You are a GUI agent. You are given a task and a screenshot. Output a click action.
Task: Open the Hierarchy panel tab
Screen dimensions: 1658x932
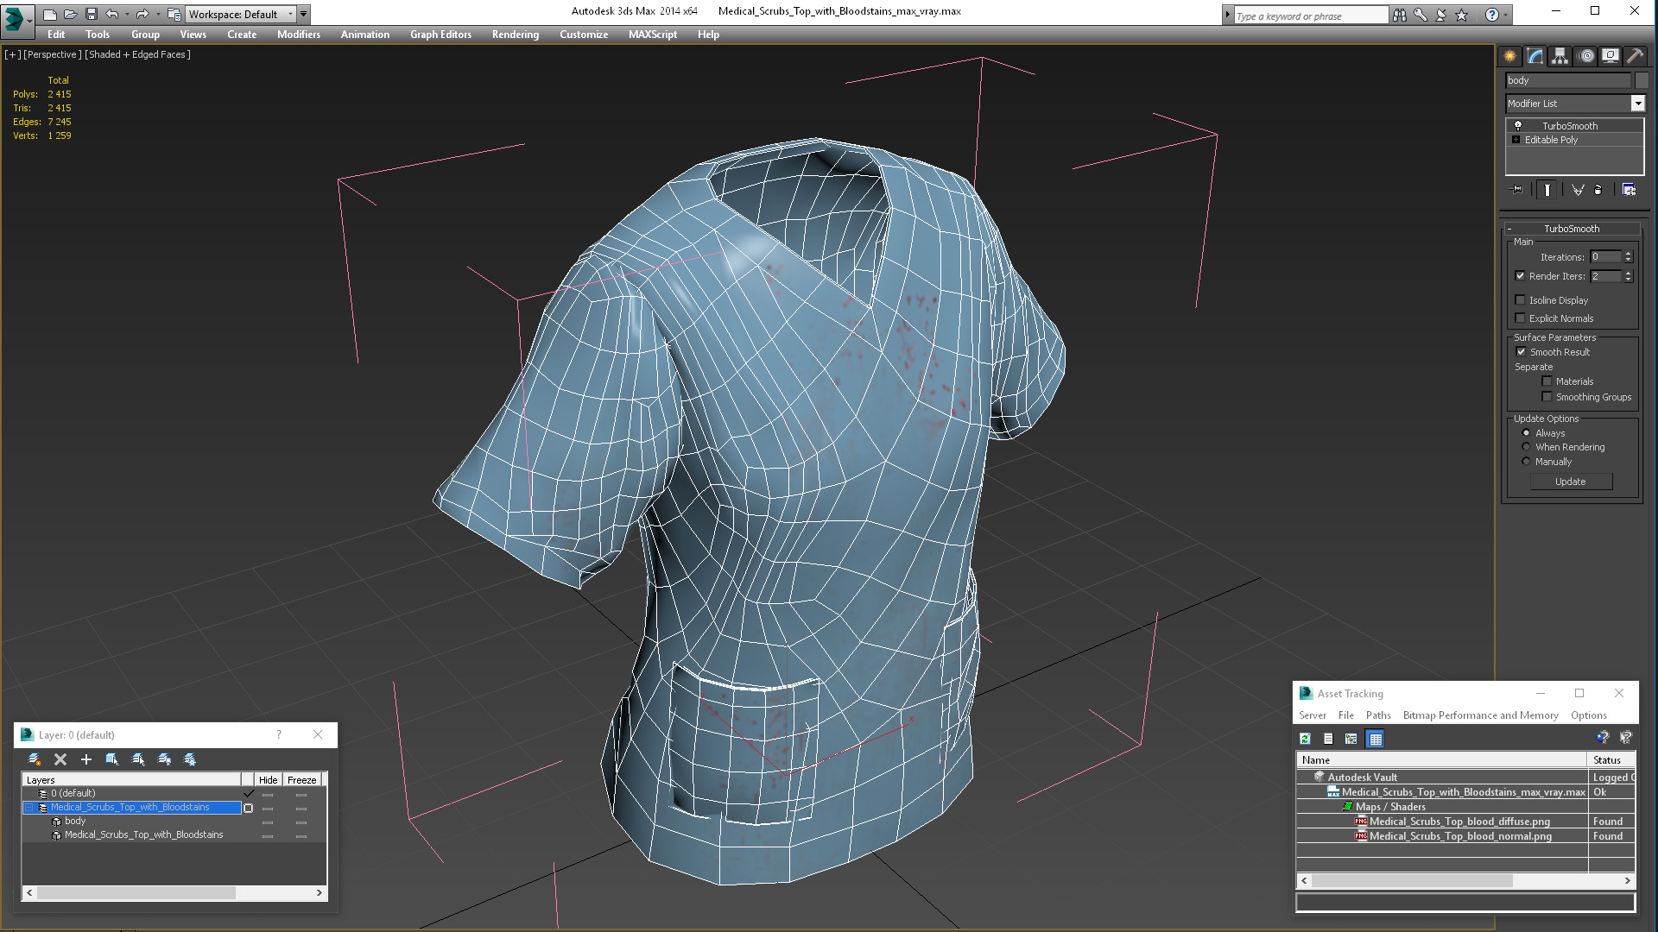[x=1560, y=56]
